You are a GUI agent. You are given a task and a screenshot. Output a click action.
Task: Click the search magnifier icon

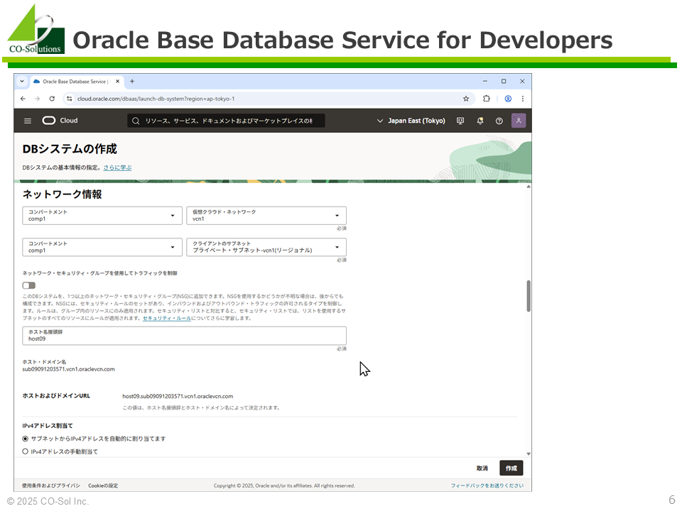(136, 121)
